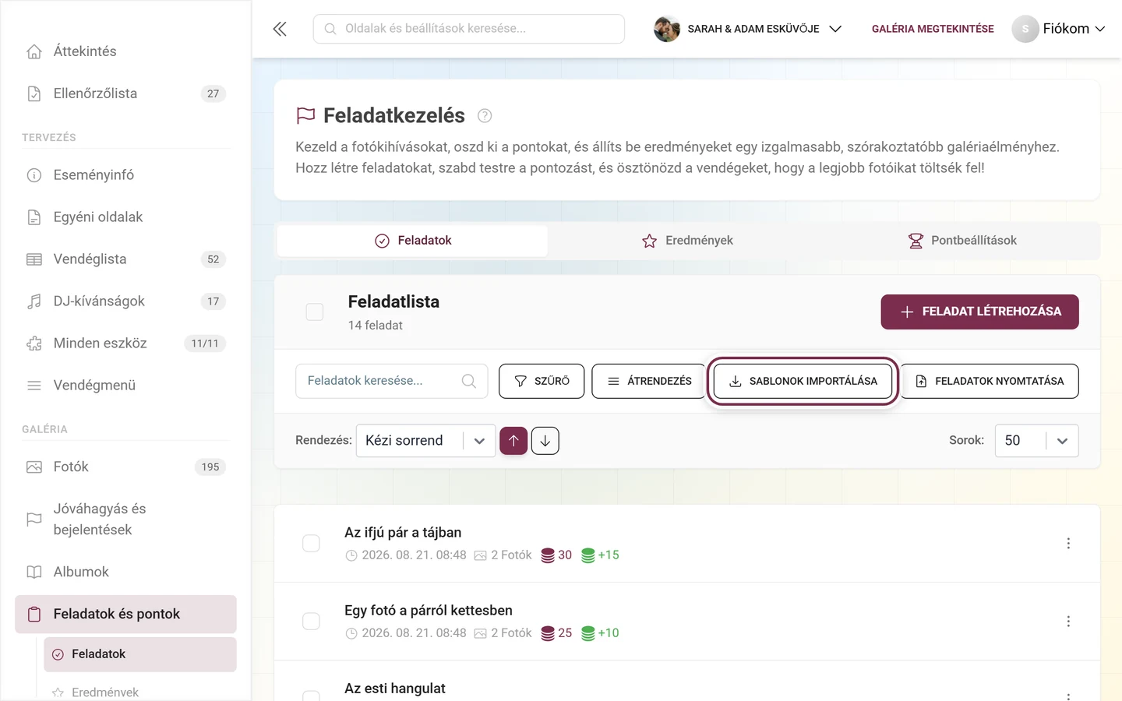Sort descending with the down arrow button
Screen dimensions: 1122x701
[x=545, y=441]
